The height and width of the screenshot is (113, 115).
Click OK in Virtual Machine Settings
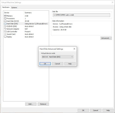pyautogui.click(x=83, y=110)
